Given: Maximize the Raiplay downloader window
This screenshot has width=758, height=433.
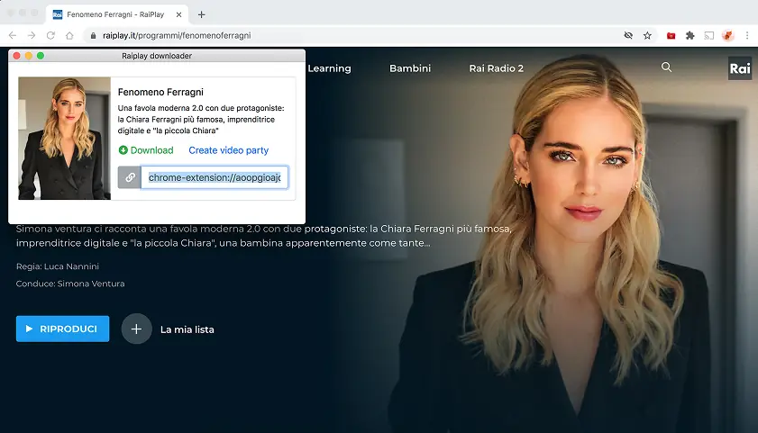Looking at the screenshot, I should (41, 56).
